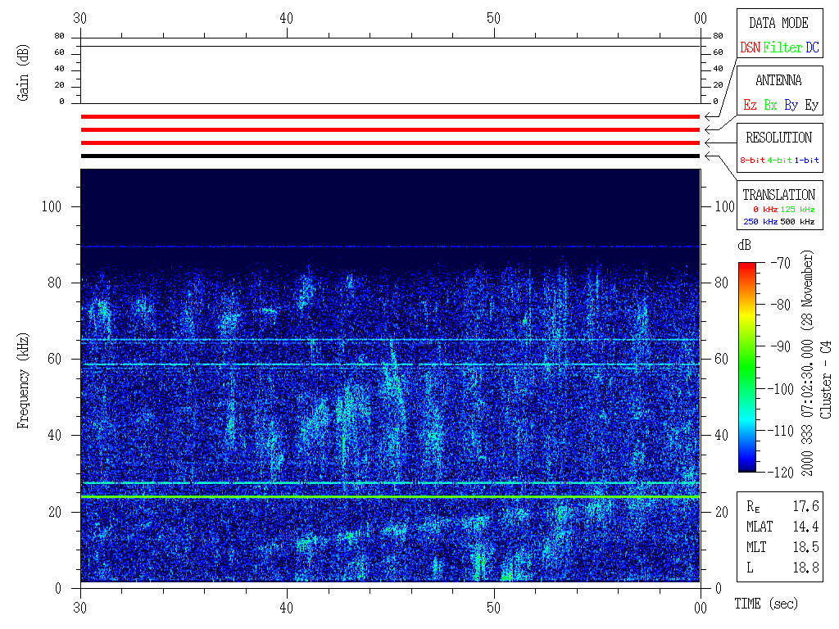Click the 250 kHz translation label
The width and height of the screenshot is (839, 629).
759,222
